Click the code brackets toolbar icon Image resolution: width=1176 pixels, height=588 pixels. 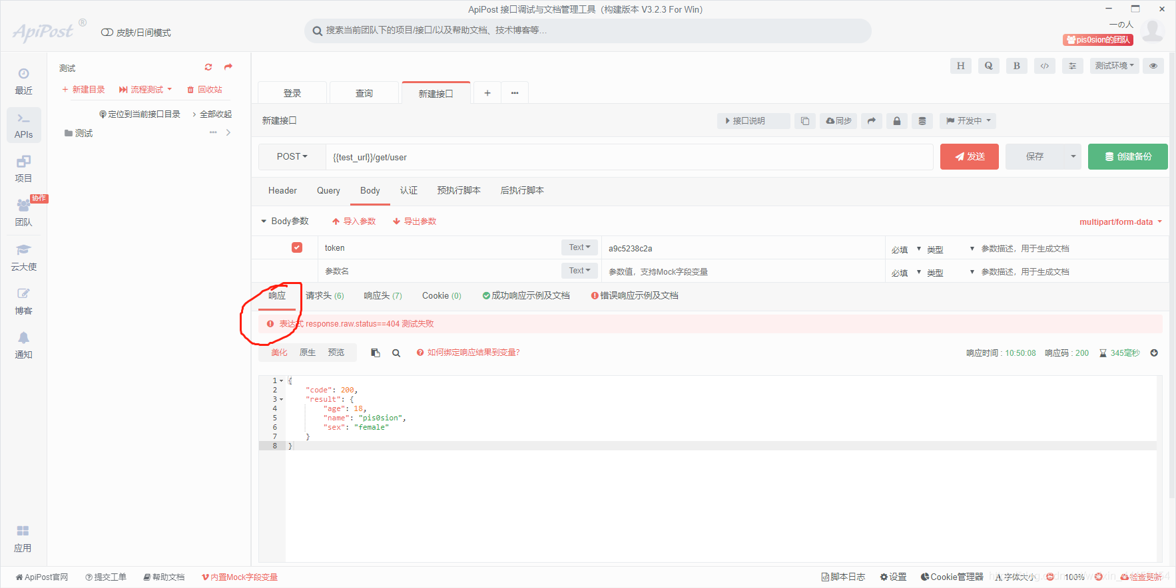[x=1044, y=66]
